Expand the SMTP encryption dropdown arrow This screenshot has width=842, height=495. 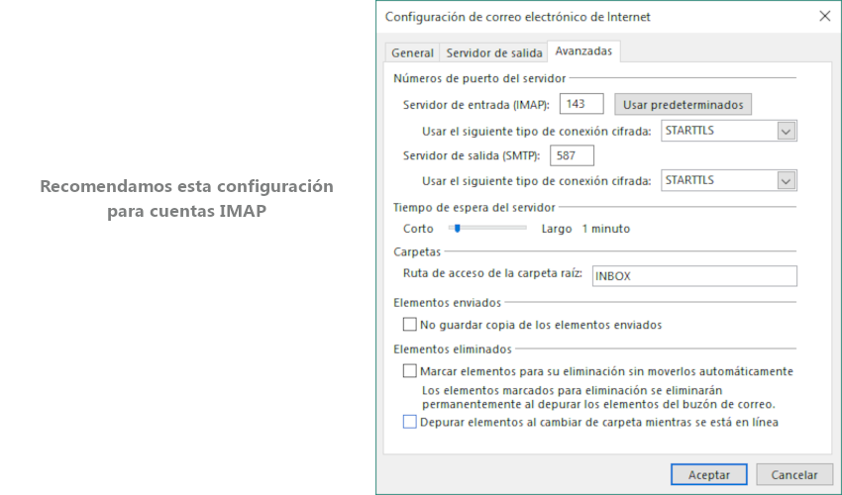point(787,180)
